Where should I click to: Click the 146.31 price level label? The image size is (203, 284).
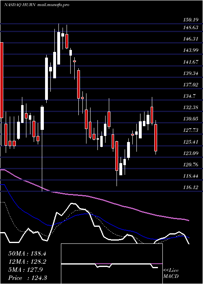tap(191, 39)
